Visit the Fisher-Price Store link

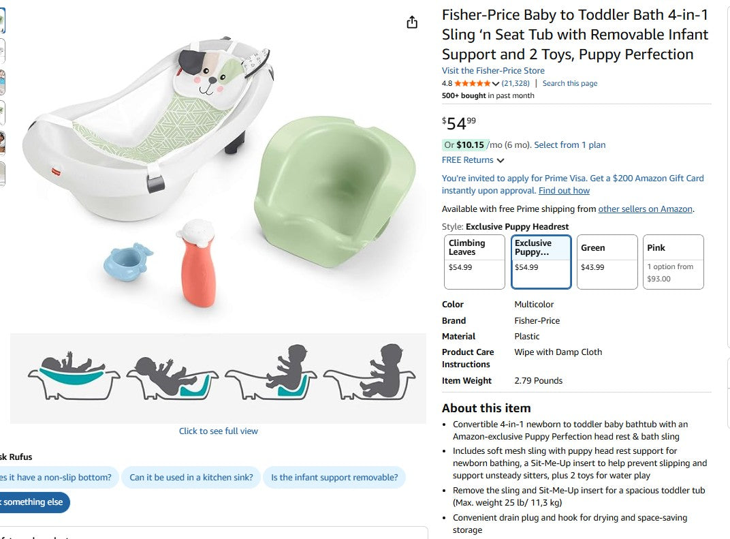(493, 71)
